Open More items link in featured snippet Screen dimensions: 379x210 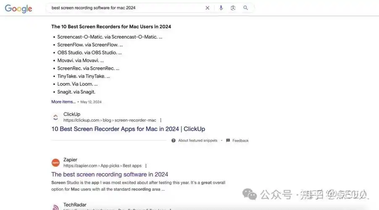[x=63, y=102]
